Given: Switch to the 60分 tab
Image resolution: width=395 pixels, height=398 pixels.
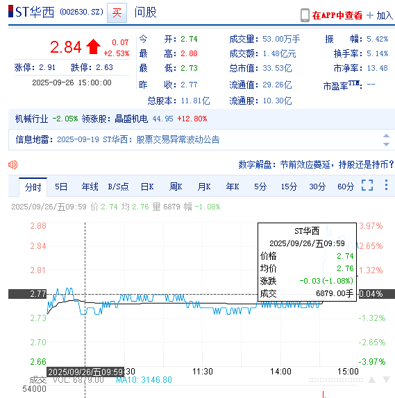Looking at the screenshot, I should pyautogui.click(x=346, y=187).
